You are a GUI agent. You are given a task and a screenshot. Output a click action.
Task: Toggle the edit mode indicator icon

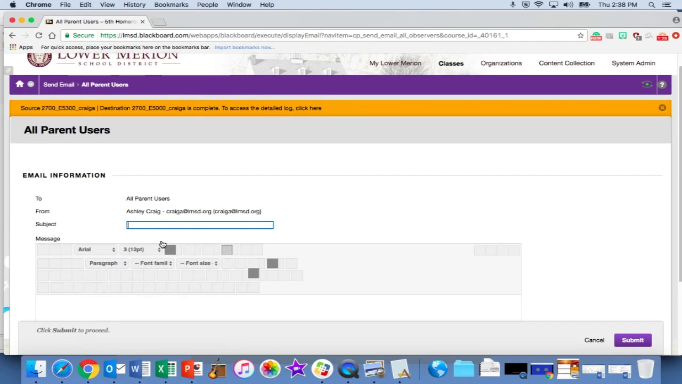(x=647, y=84)
